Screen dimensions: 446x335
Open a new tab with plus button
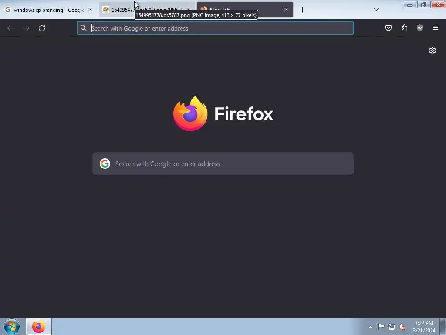pos(302,10)
